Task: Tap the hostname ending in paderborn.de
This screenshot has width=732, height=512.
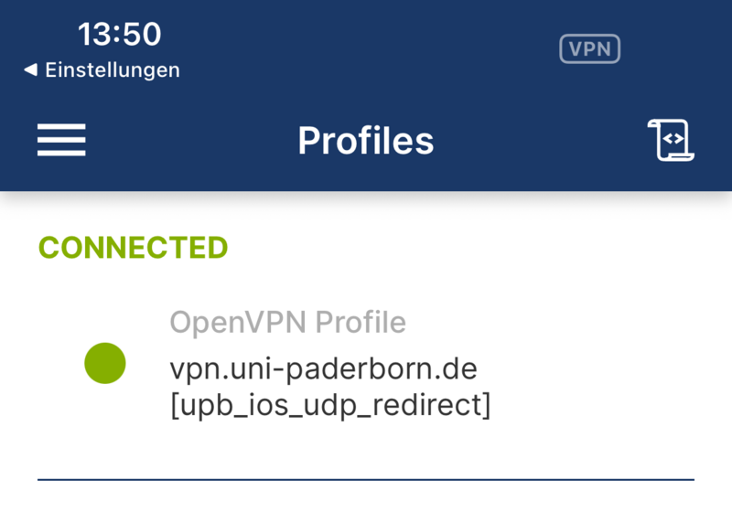Action: point(323,368)
